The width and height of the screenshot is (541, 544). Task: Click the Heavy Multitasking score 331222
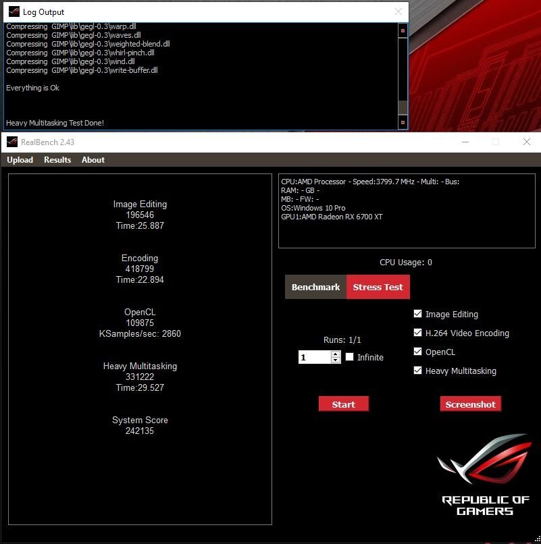(x=140, y=377)
